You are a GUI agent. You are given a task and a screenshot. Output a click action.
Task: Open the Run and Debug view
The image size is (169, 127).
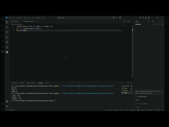(7, 37)
